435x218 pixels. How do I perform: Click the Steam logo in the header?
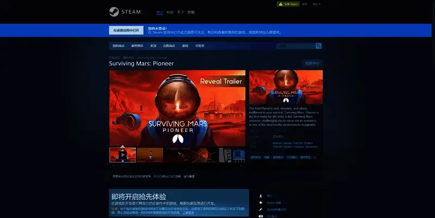(125, 12)
